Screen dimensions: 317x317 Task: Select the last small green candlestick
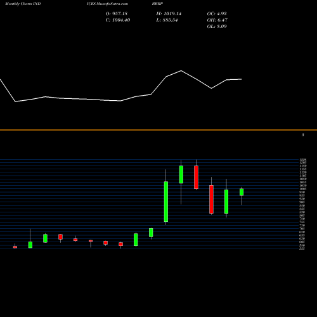(x=242, y=192)
